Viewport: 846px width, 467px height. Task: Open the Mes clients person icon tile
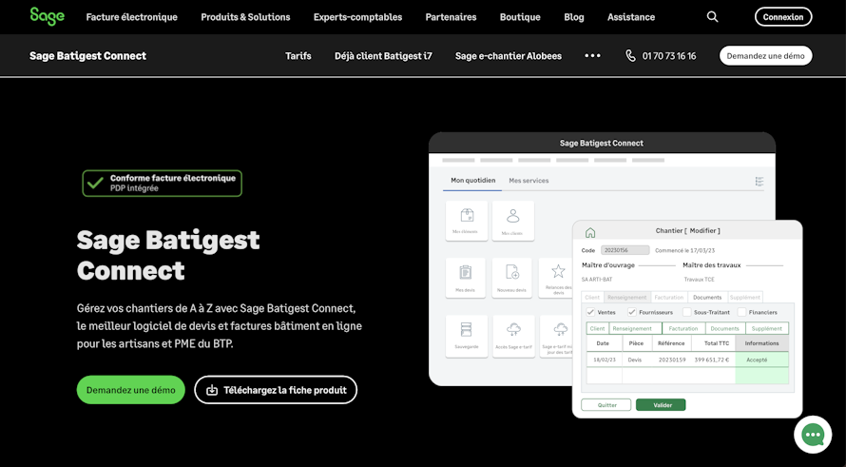point(513,221)
